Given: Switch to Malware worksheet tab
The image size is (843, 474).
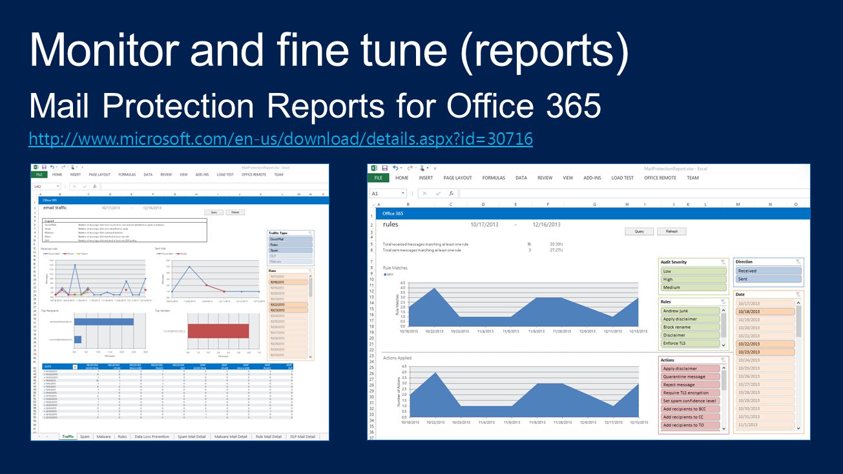Looking at the screenshot, I should coord(103,437).
